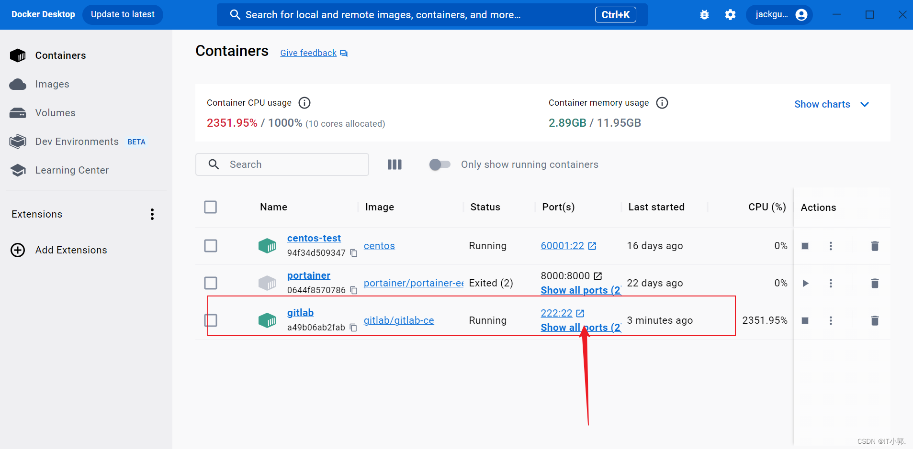Click the portainer gray container icon
This screenshot has width=913, height=449.
tap(267, 283)
